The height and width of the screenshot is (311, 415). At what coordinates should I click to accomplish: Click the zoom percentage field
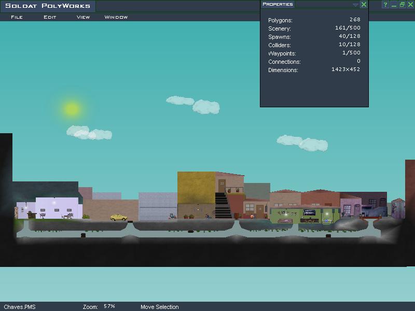click(x=109, y=306)
